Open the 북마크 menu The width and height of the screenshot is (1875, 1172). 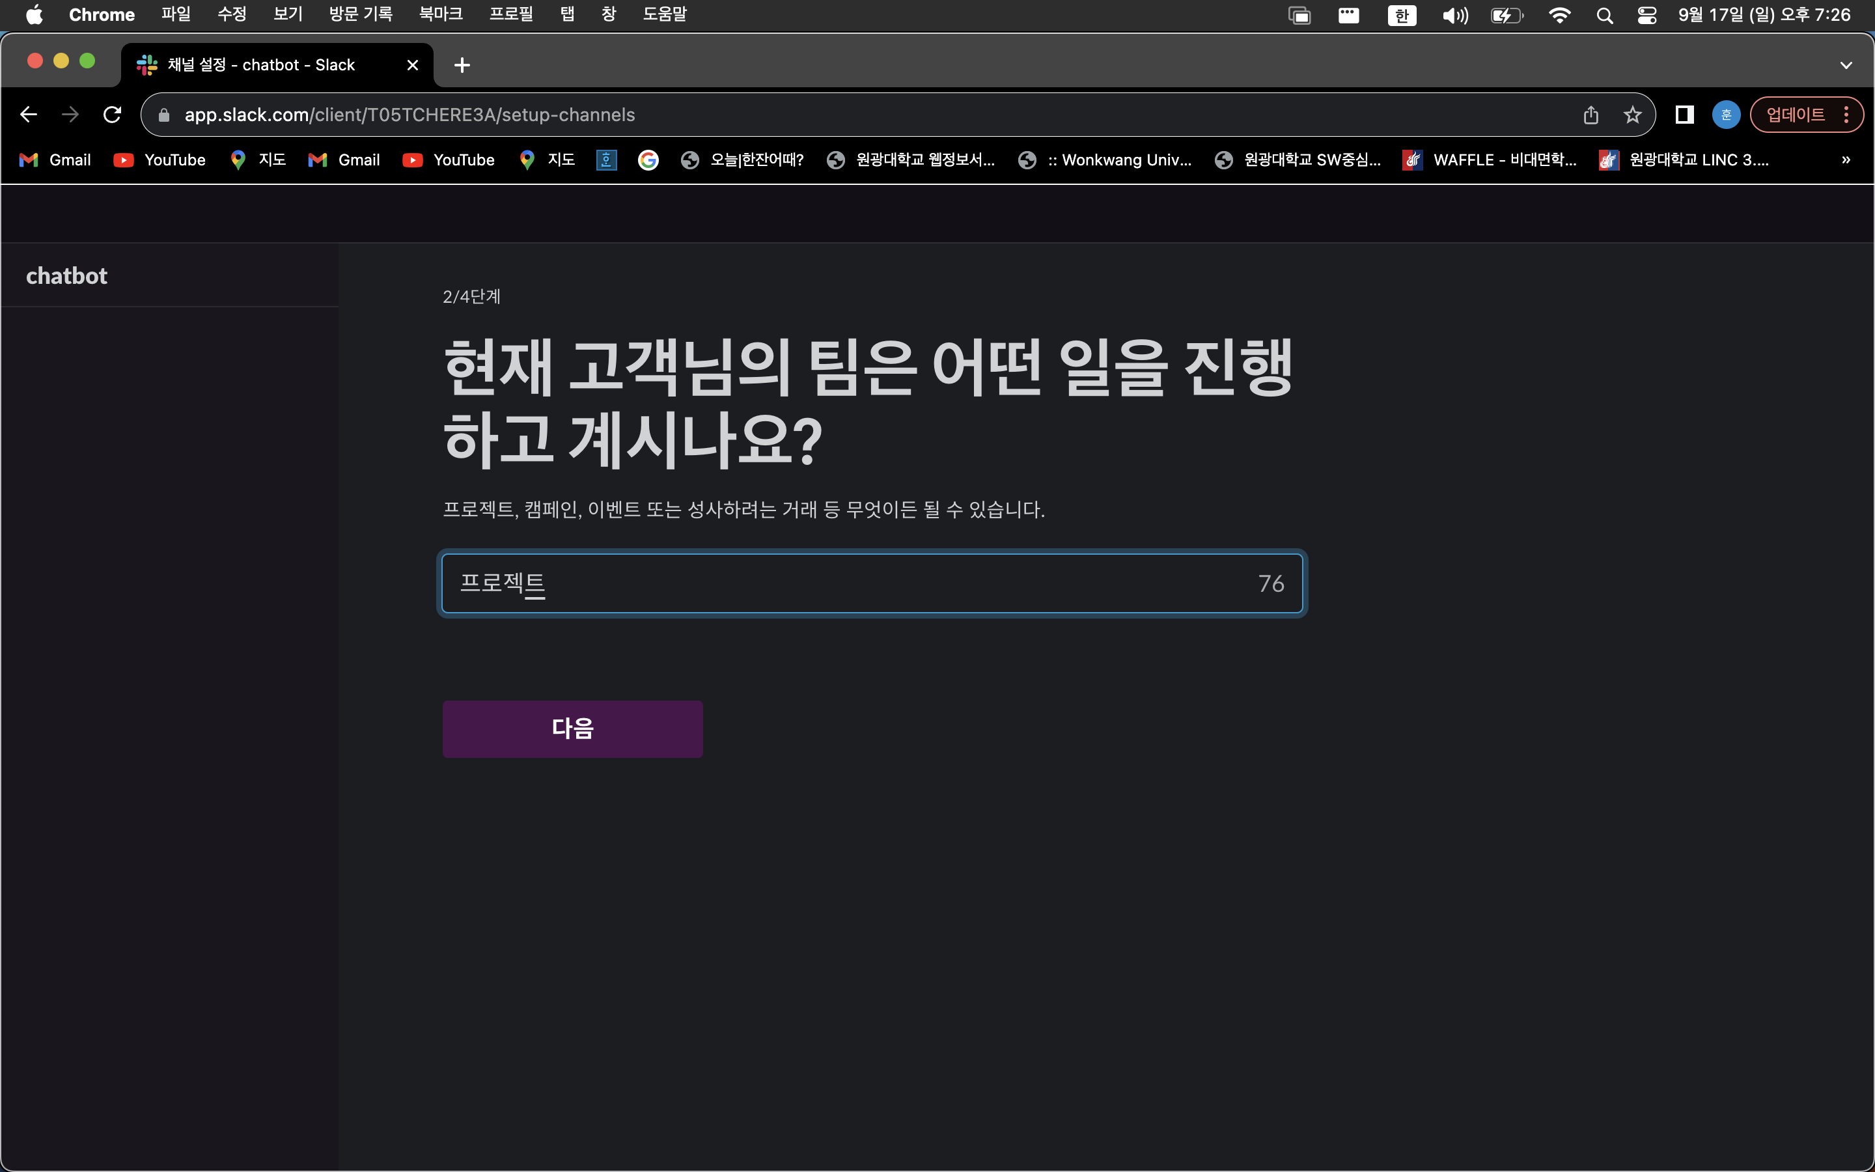(x=441, y=15)
